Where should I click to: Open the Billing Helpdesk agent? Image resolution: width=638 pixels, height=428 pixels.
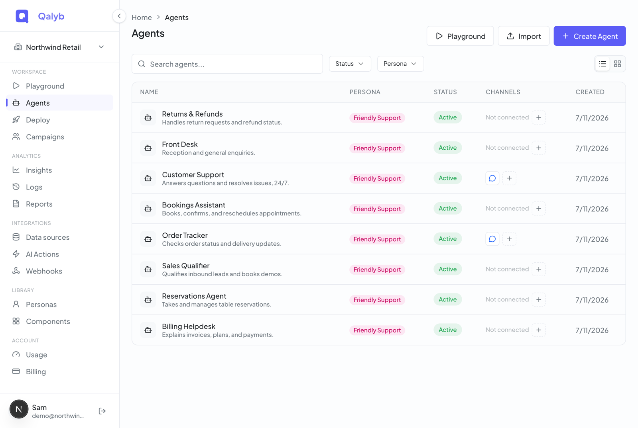tap(379, 330)
